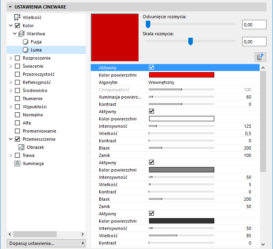Open the Dopasuj ustawienia menu
The width and height of the screenshot is (273, 249).
(46, 243)
